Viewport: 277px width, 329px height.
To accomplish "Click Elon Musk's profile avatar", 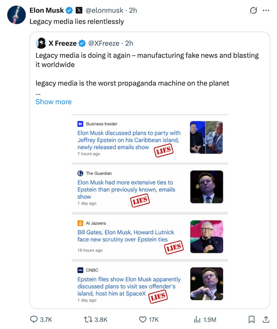I will pyautogui.click(x=16, y=15).
